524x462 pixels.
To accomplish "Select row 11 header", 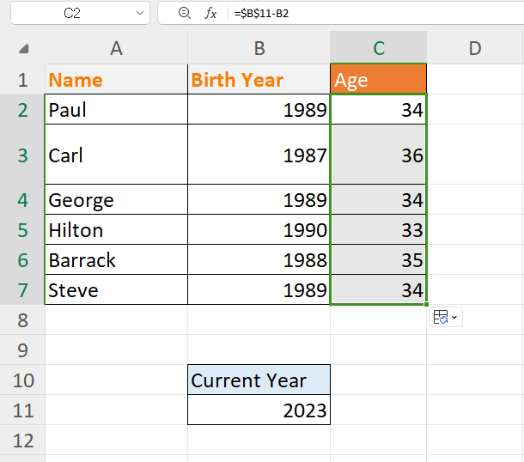I will pyautogui.click(x=22, y=410).
